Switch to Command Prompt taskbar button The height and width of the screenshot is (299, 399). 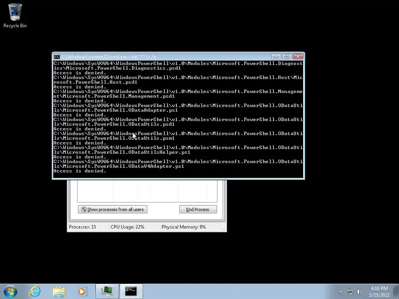click(x=131, y=291)
